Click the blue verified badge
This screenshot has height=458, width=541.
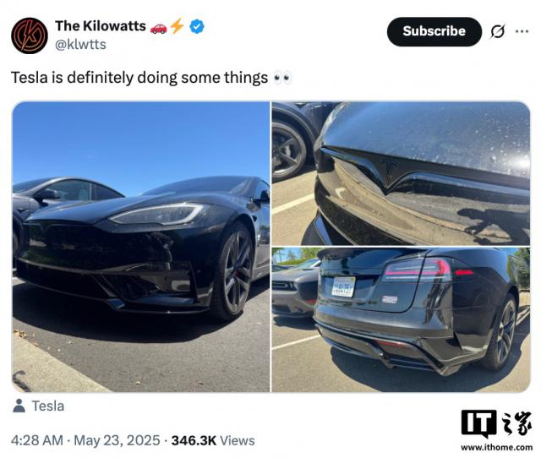(x=196, y=27)
